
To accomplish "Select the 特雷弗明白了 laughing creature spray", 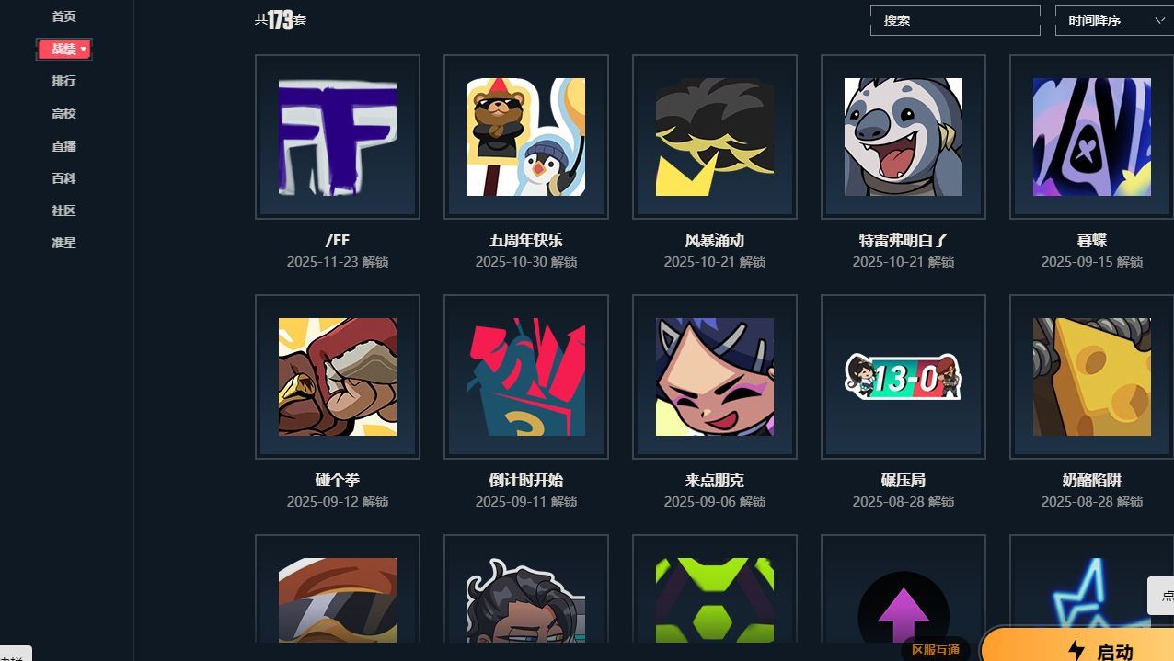I will (904, 137).
